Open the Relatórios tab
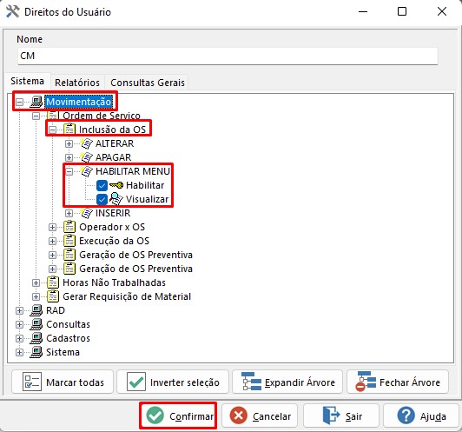Viewport: 462px width, 432px height. click(77, 83)
